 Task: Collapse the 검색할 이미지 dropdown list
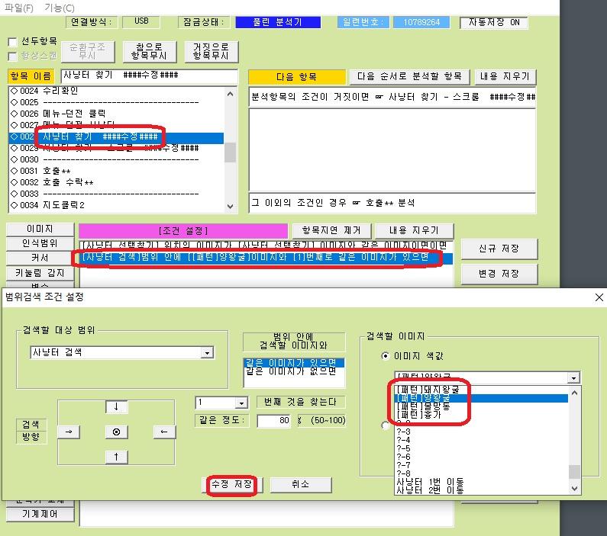click(x=573, y=378)
